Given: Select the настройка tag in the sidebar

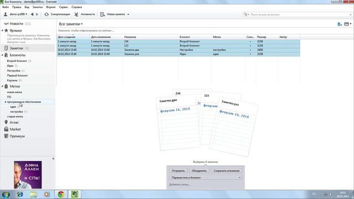Looking at the screenshot, I should (x=17, y=112).
